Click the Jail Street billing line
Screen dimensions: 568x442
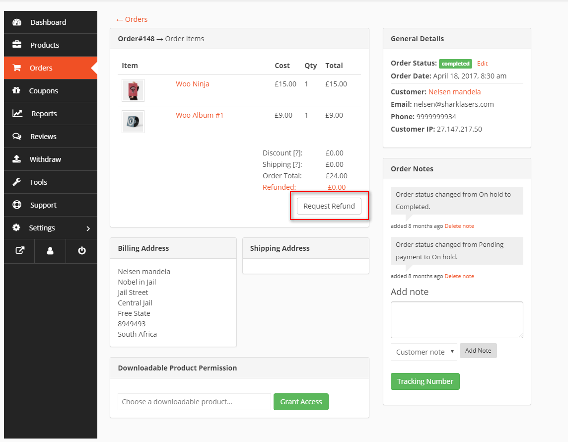[133, 293]
